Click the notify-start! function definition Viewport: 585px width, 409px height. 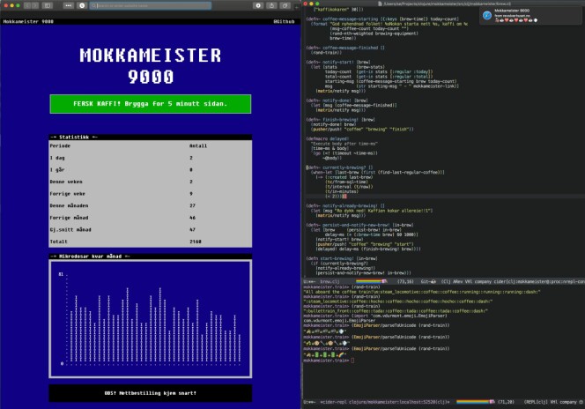click(x=338, y=62)
